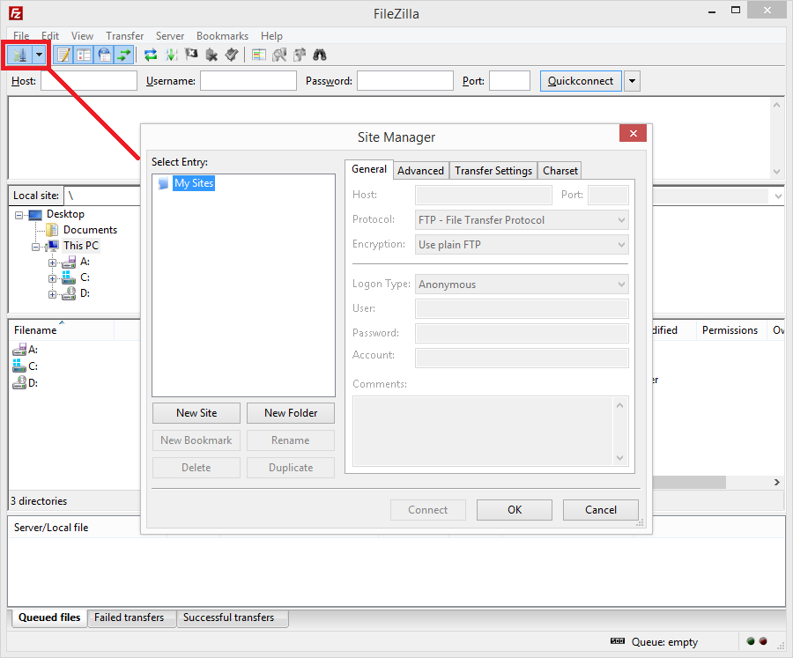This screenshot has width=793, height=658.
Task: Create a New Site in Site Manager
Action: coord(196,412)
